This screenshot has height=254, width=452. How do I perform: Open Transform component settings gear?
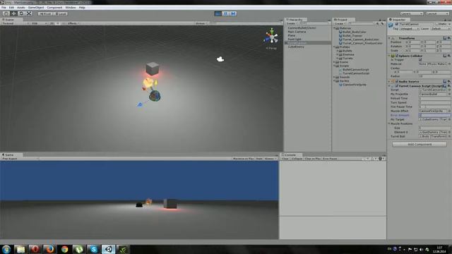click(x=449, y=38)
